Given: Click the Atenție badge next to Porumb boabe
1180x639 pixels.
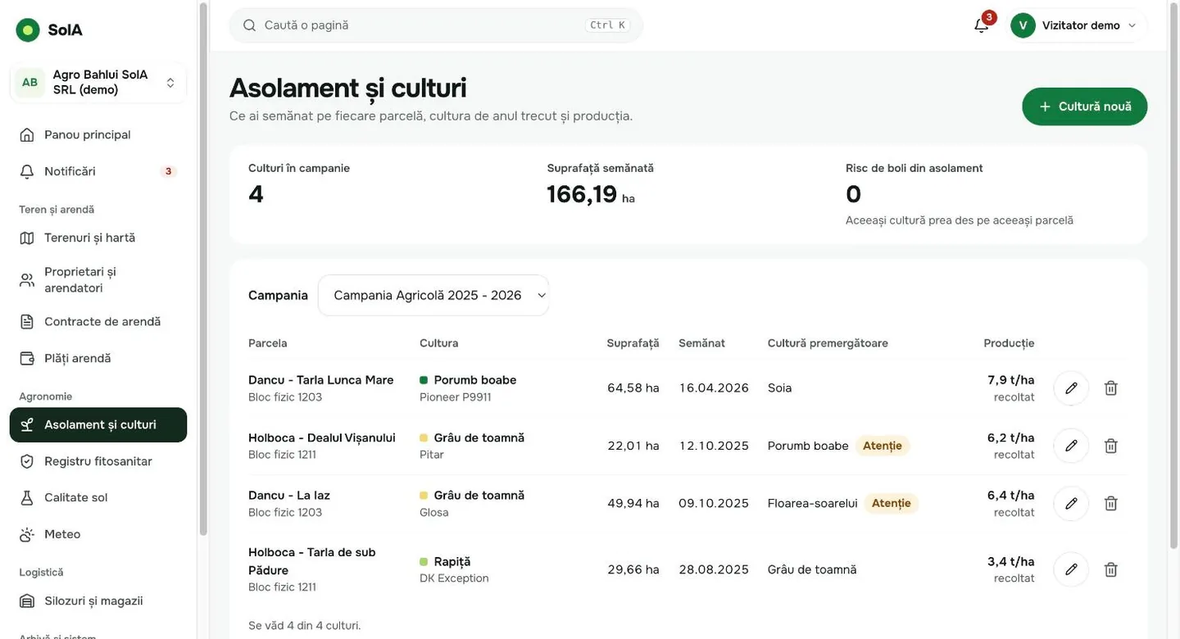Looking at the screenshot, I should tap(883, 446).
